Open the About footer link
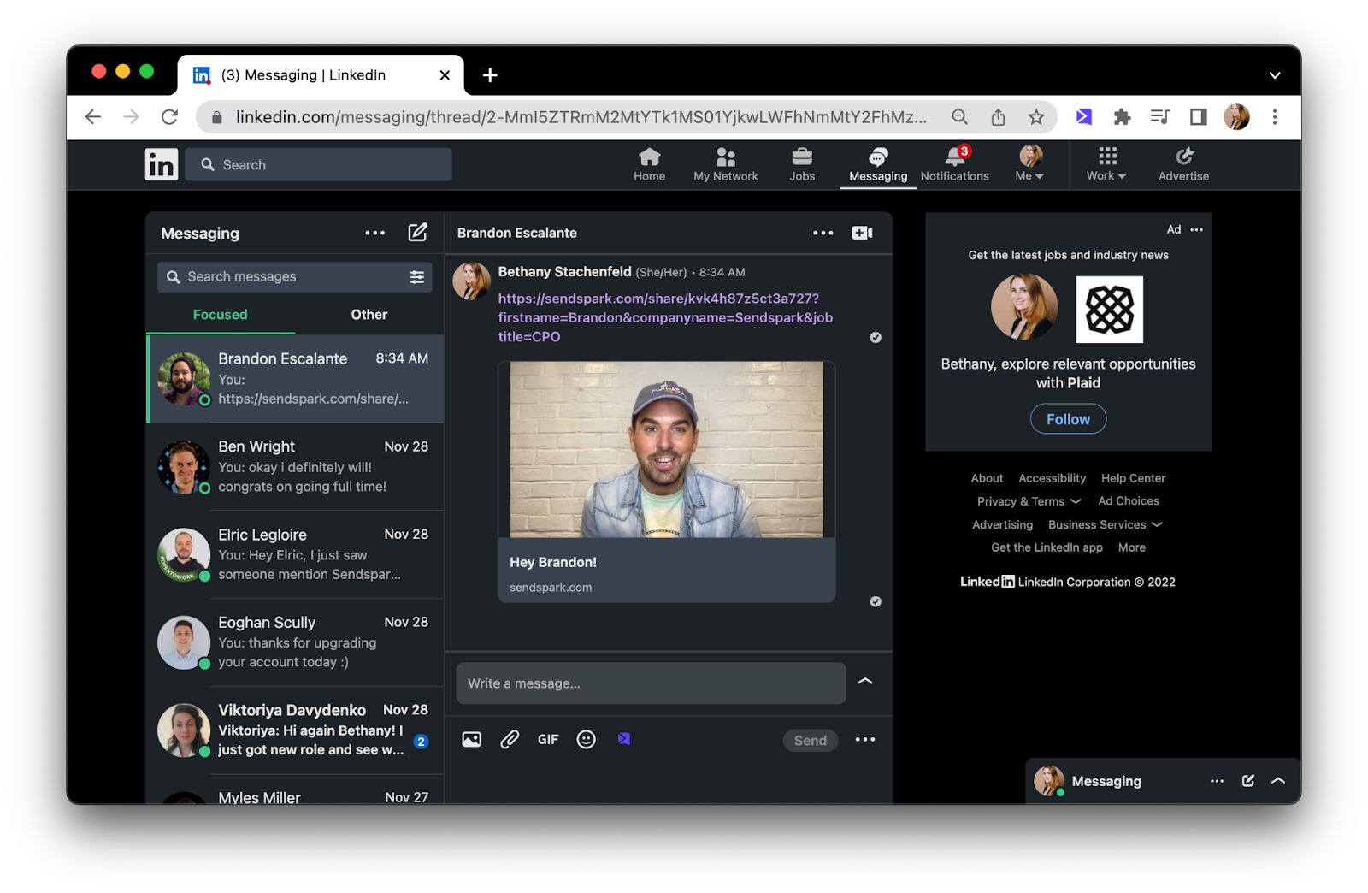The height and width of the screenshot is (893, 1368). 987,478
